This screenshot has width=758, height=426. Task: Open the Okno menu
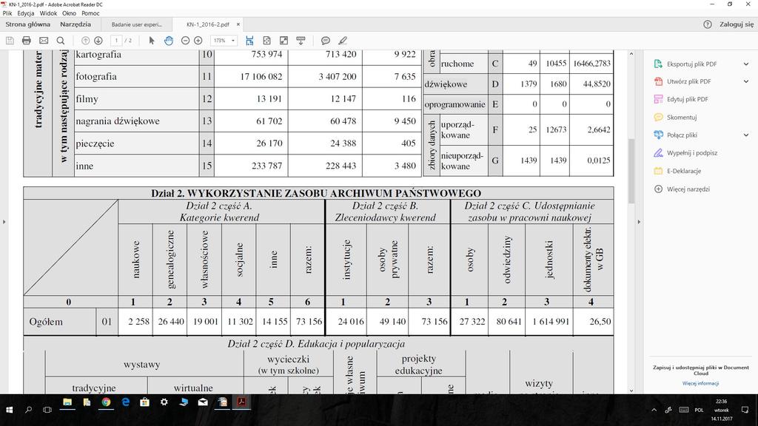[x=69, y=13]
